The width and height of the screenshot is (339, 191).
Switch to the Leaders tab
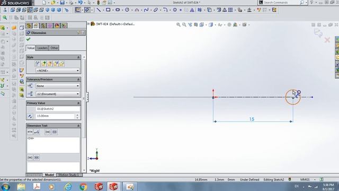point(42,48)
